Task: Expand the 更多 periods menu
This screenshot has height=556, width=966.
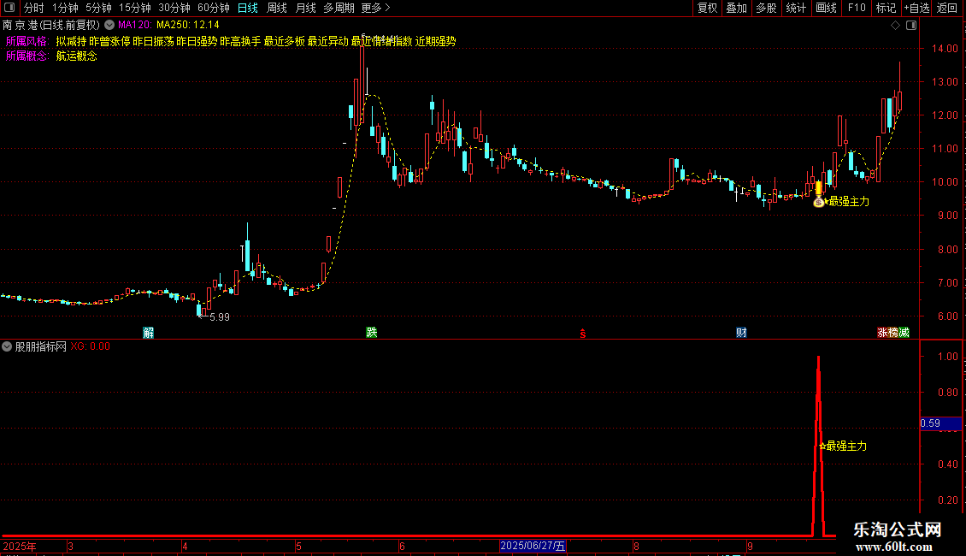Action: (375, 8)
